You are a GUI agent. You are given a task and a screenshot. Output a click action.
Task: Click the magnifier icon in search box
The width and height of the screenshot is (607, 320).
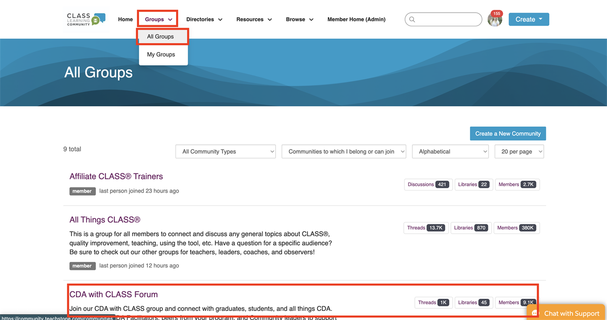point(412,20)
